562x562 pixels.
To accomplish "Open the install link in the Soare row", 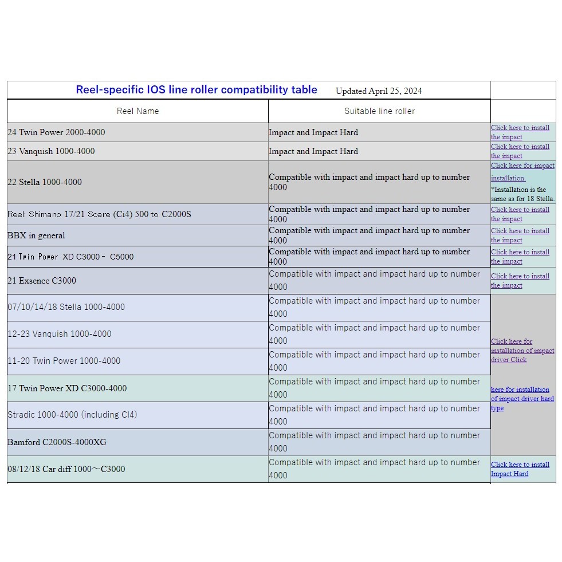I will [520, 214].
